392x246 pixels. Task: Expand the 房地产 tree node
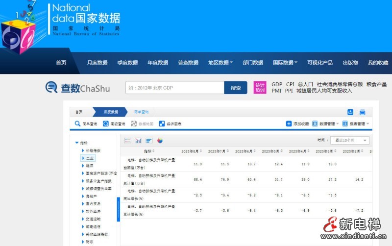click(x=83, y=196)
